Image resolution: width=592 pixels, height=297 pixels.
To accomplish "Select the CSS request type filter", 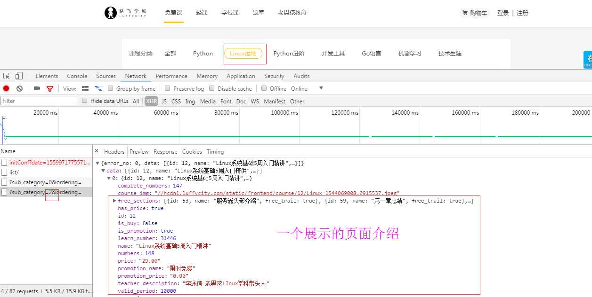I will 176,101.
